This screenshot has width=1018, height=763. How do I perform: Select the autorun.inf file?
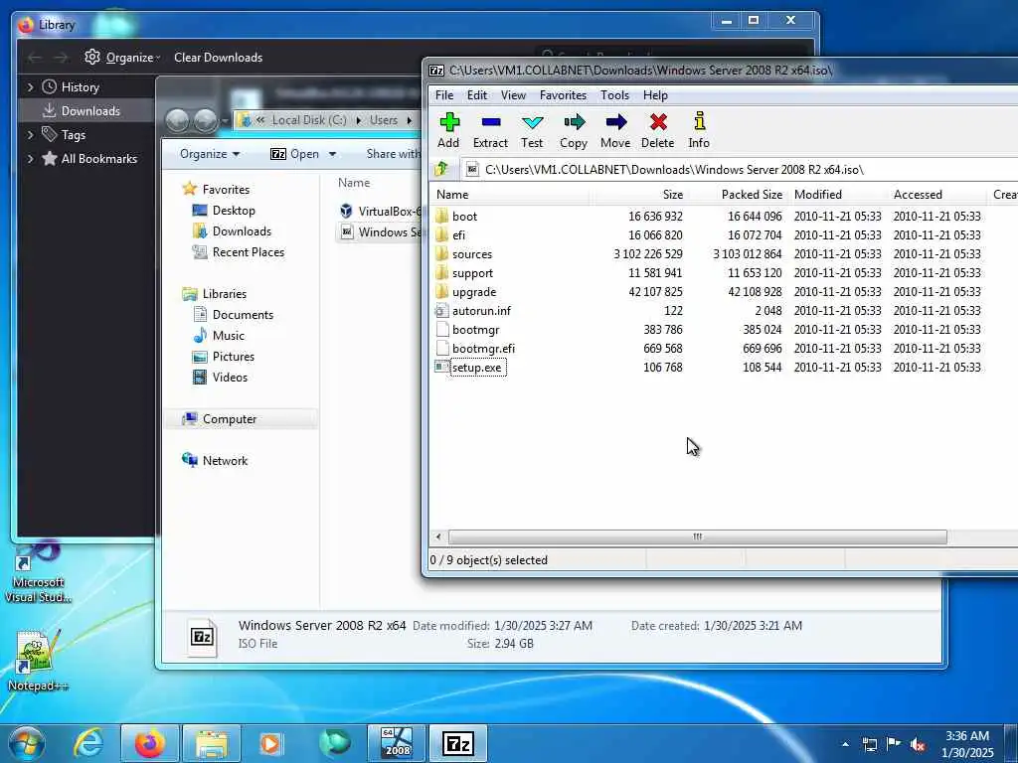point(481,311)
